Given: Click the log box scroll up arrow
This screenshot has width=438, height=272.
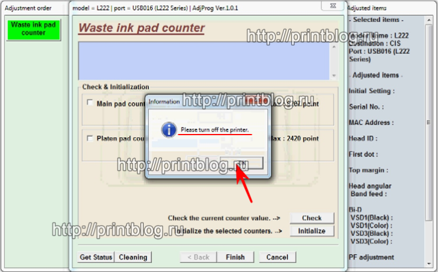Looking at the screenshot, I should pyautogui.click(x=334, y=47).
